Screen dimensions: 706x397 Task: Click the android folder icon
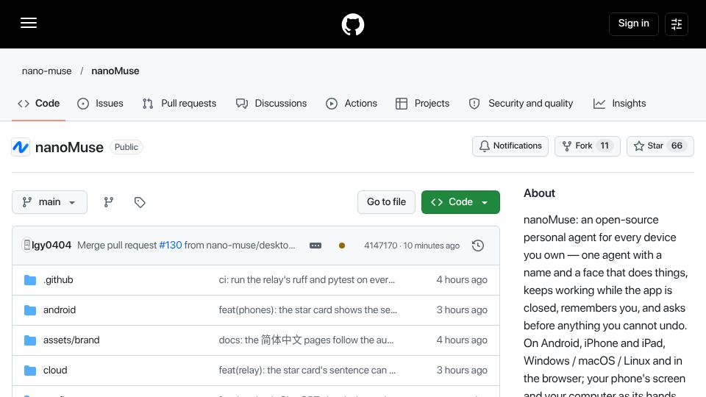coord(29,310)
